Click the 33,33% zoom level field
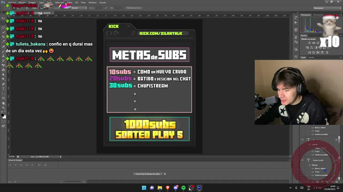 click(x=12, y=157)
